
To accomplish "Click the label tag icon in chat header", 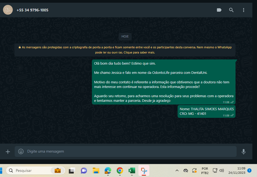I will click(219, 10).
